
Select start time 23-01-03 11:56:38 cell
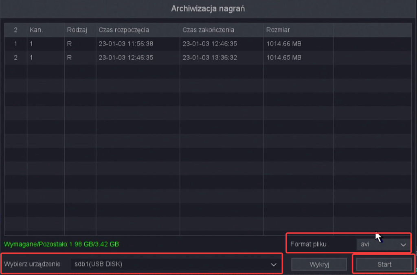pos(126,44)
